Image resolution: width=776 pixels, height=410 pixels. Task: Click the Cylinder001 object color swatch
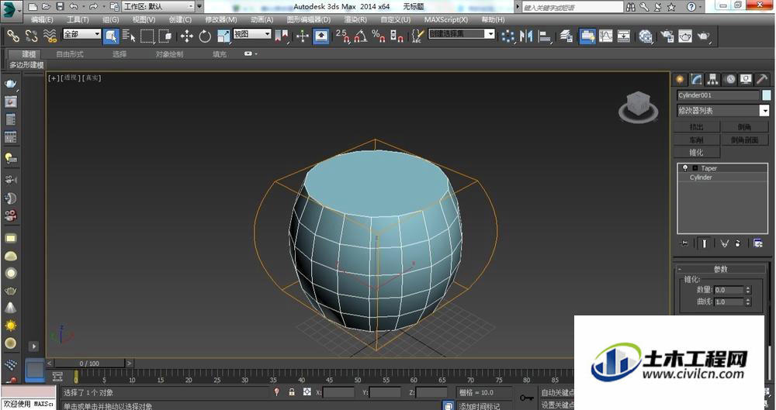(x=767, y=95)
